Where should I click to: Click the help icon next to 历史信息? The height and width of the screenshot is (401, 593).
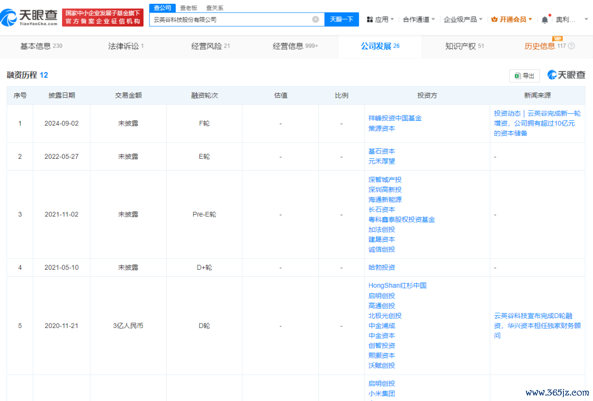(x=572, y=46)
